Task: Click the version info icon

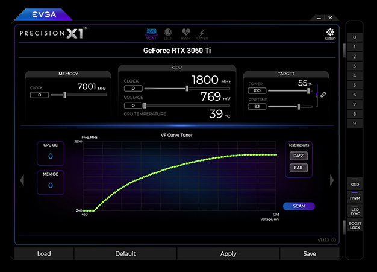Action: (334, 240)
